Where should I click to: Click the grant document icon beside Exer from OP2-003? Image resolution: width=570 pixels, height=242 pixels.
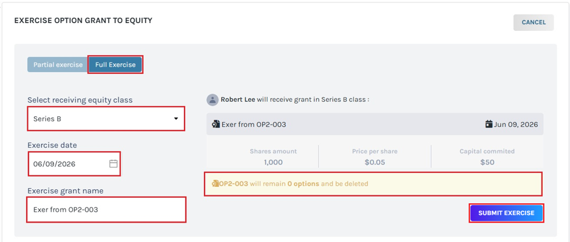216,124
